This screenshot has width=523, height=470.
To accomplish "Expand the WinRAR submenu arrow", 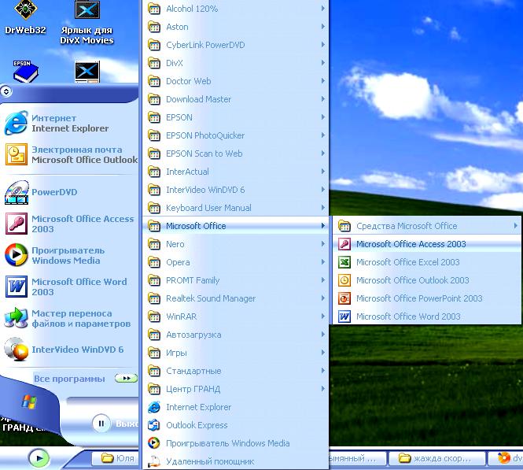I will click(323, 316).
